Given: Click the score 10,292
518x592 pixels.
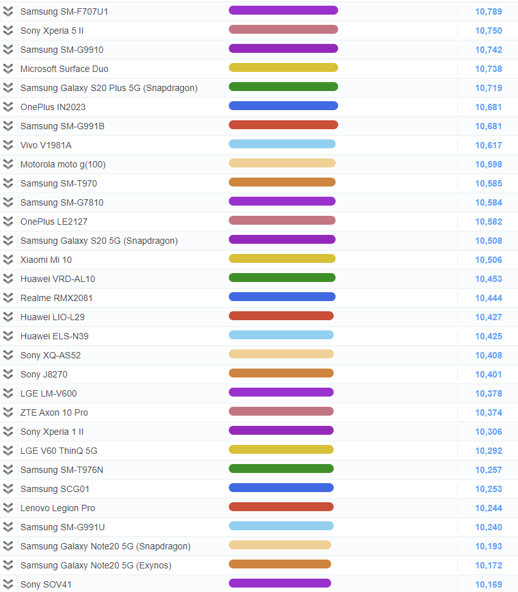Looking at the screenshot, I should click(x=489, y=451).
